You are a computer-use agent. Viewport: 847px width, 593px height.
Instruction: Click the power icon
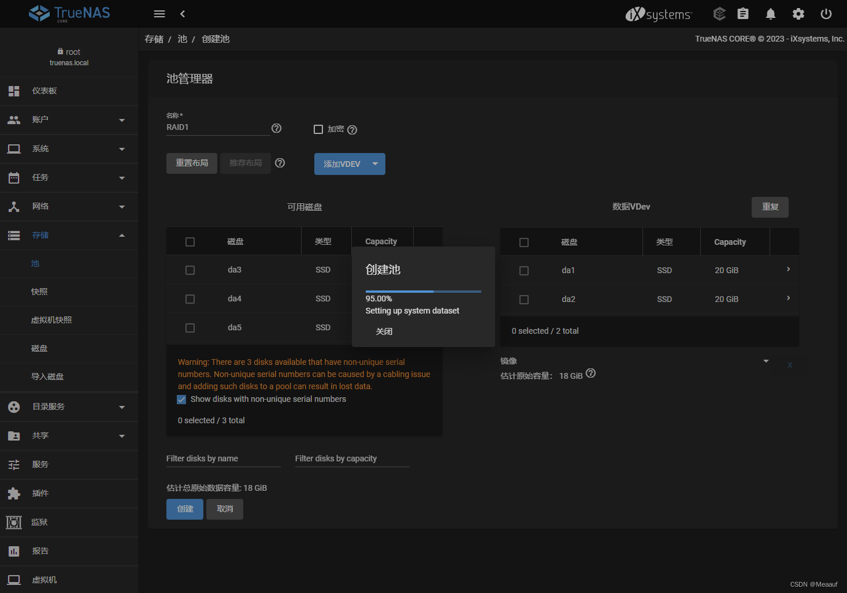click(826, 14)
